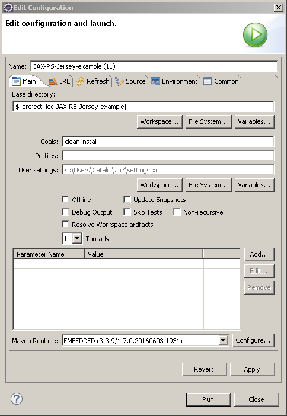Click the Common tab table icon

click(x=208, y=81)
